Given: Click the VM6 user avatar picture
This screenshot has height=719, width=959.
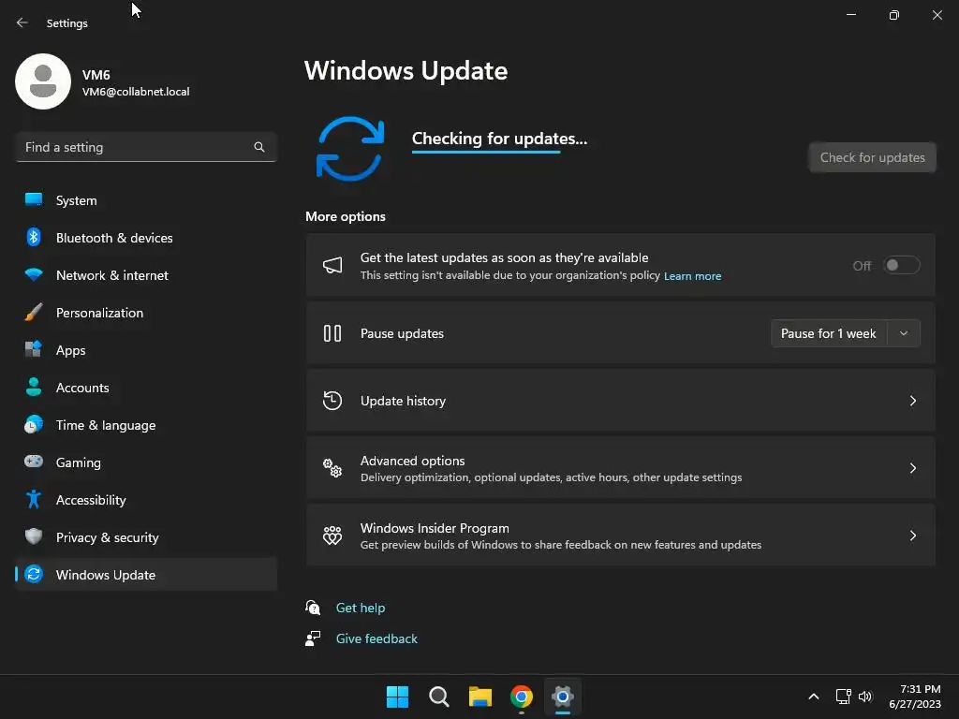Looking at the screenshot, I should [x=43, y=81].
